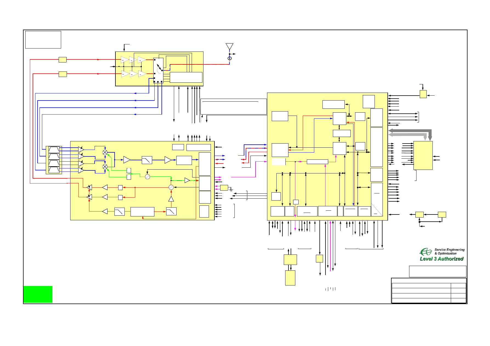The width and height of the screenshot is (490, 346).
Task: Click the antenna symbol at the top
Action: coord(229,46)
